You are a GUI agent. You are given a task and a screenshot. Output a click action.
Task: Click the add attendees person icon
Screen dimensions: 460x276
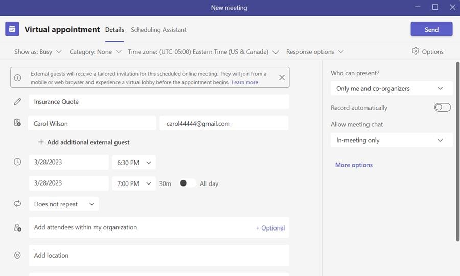tap(17, 227)
